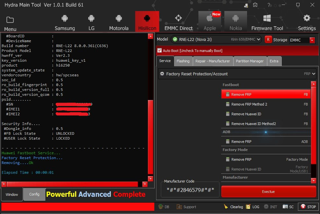Expand the FRP section chevron
The image size is (320, 214).
(x=314, y=74)
